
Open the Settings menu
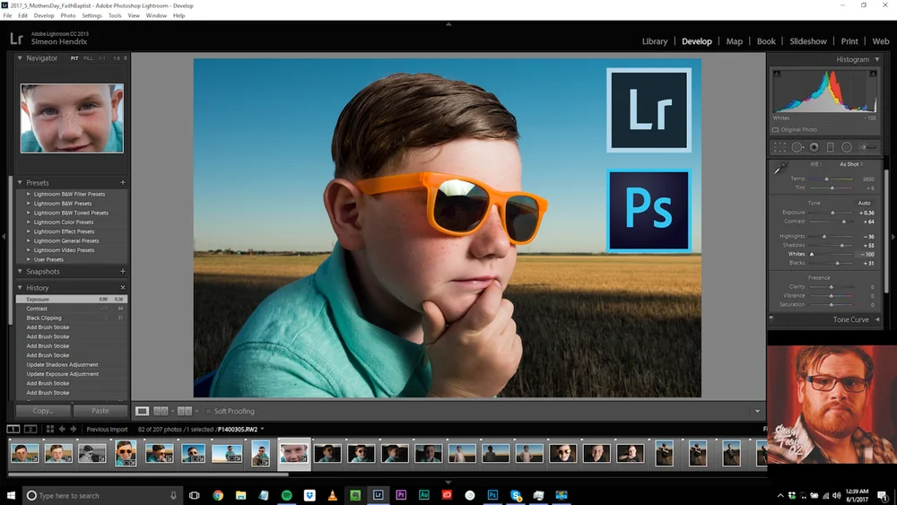coord(91,15)
